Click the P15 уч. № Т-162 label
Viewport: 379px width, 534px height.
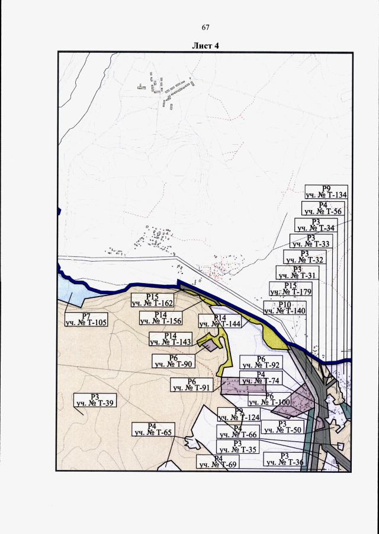(152, 300)
